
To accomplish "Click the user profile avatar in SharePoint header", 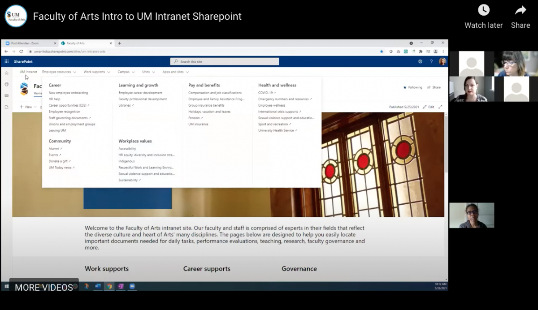I will pos(443,62).
